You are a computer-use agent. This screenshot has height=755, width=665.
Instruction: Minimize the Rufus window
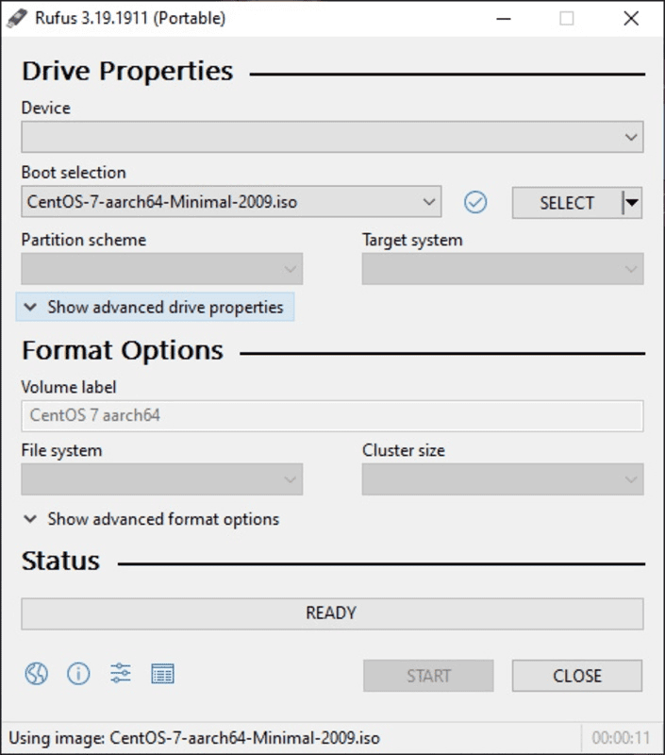pos(504,19)
